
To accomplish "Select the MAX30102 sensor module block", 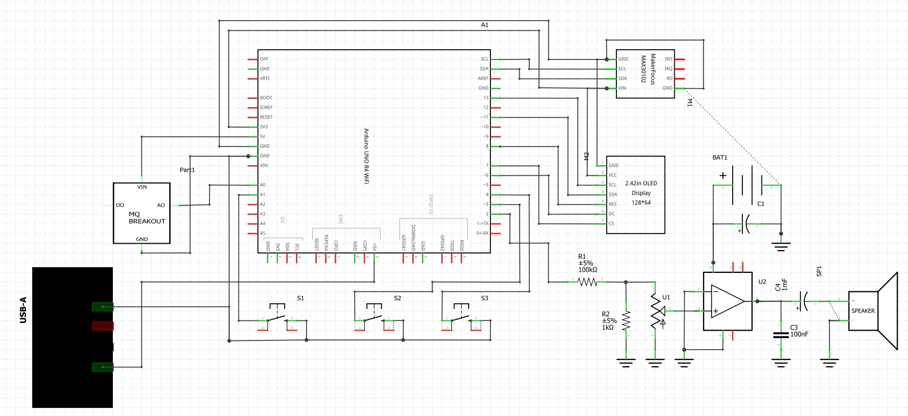I will coord(645,74).
